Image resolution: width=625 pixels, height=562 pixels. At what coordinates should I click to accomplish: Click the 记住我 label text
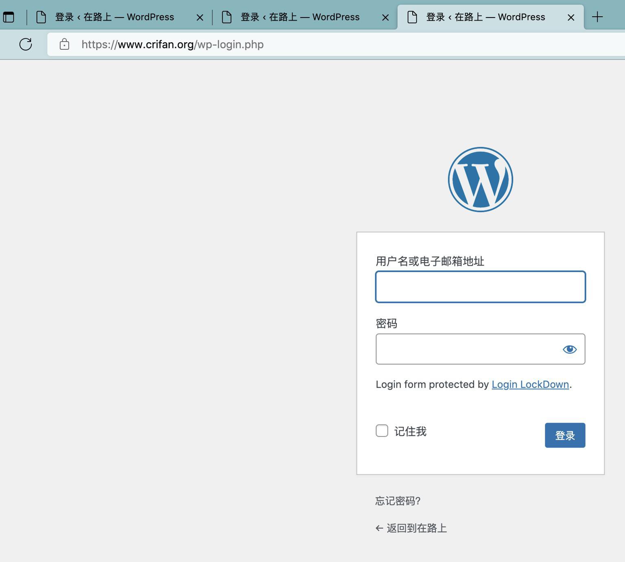tap(411, 431)
